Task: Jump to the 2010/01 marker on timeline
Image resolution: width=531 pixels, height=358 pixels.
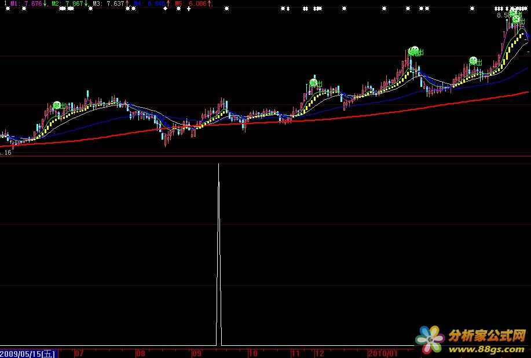Action: (383, 353)
